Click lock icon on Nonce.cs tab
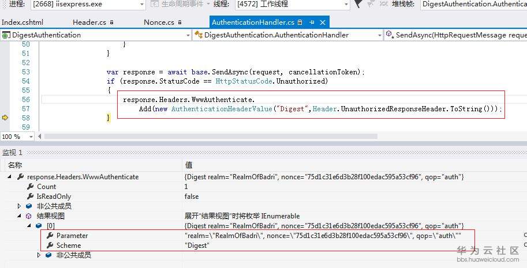The width and height of the screenshot is (527, 268). [x=180, y=22]
